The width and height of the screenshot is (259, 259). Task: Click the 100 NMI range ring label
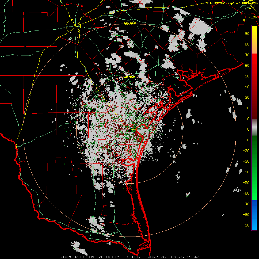coord(129,24)
